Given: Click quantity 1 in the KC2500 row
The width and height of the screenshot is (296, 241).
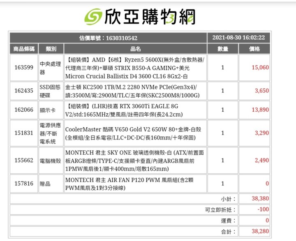Looking at the screenshot, I should tap(223, 91).
